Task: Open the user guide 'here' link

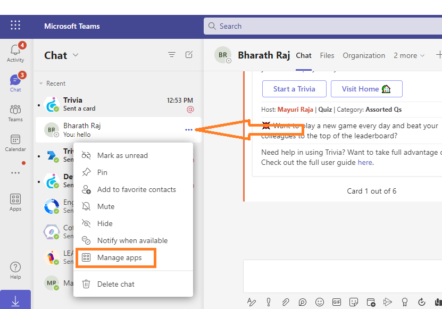Action: [x=365, y=162]
